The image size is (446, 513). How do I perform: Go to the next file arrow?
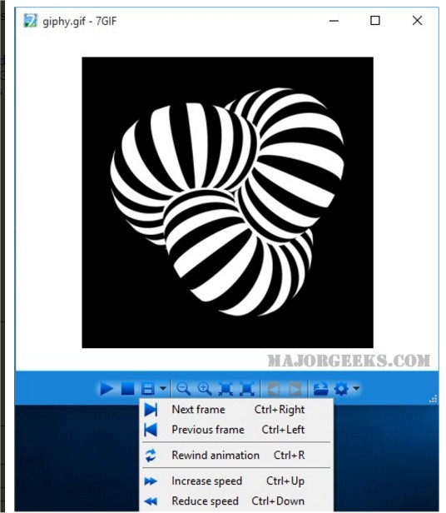pyautogui.click(x=295, y=389)
